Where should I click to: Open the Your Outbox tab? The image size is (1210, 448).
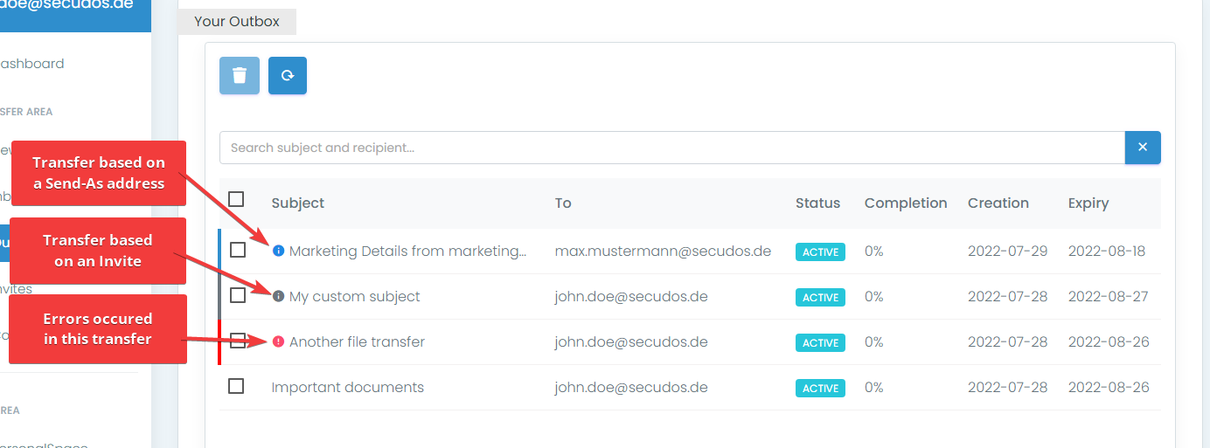tap(237, 22)
